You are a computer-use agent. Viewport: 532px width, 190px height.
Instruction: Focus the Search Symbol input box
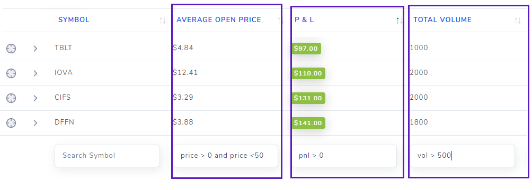click(x=107, y=156)
